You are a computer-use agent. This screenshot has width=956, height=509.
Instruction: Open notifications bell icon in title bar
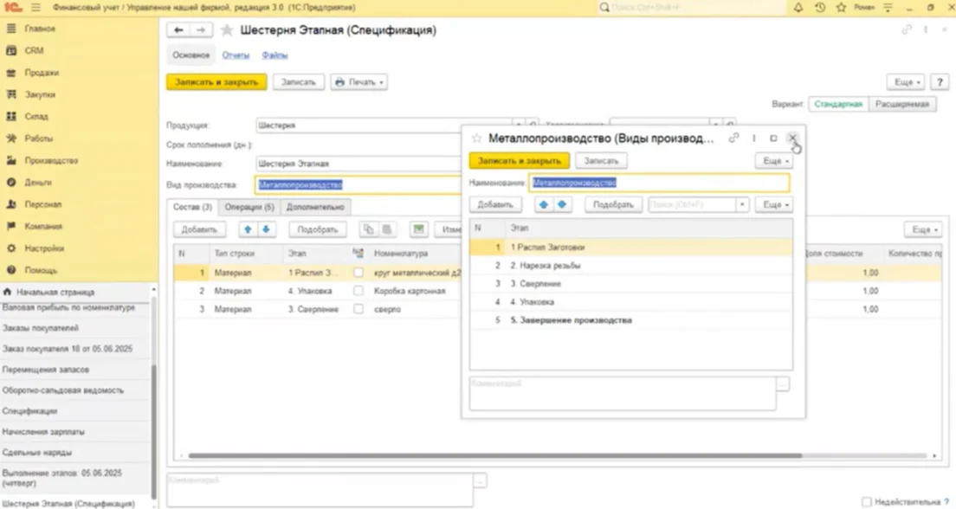click(x=798, y=7)
